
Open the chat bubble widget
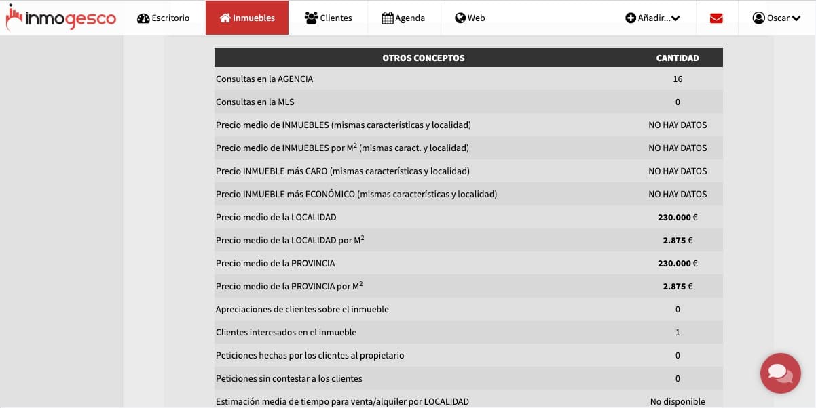tap(780, 373)
